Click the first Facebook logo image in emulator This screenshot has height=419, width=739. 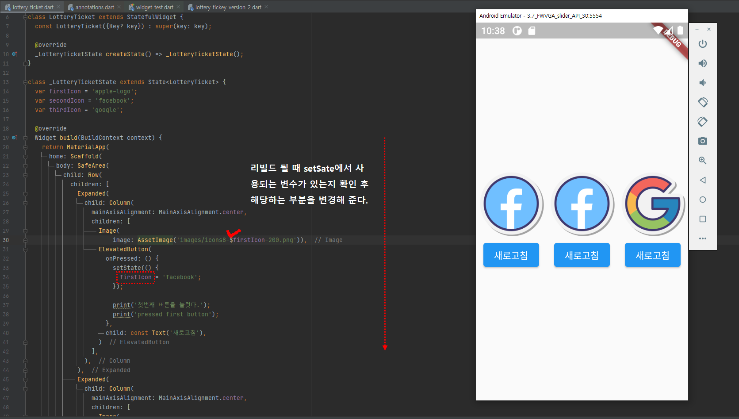pos(511,204)
